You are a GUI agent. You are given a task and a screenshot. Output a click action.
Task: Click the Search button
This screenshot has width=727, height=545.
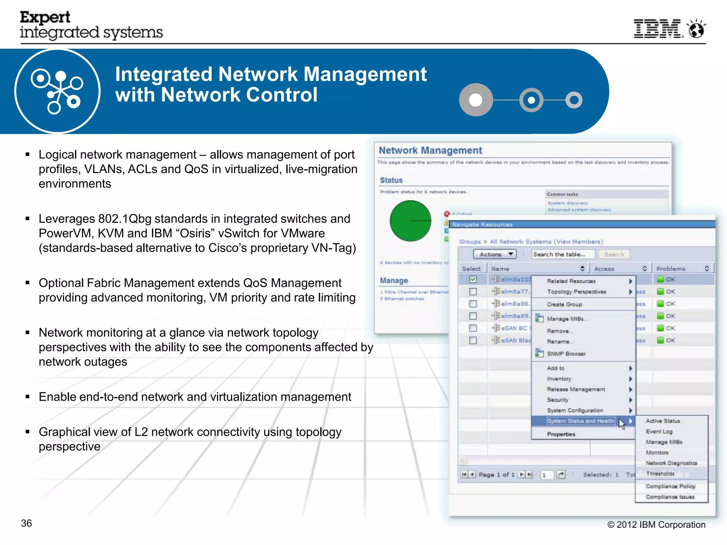pos(614,254)
